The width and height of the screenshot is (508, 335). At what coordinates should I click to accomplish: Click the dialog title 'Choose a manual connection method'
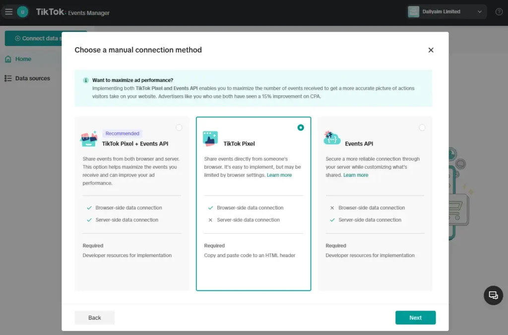pyautogui.click(x=138, y=50)
